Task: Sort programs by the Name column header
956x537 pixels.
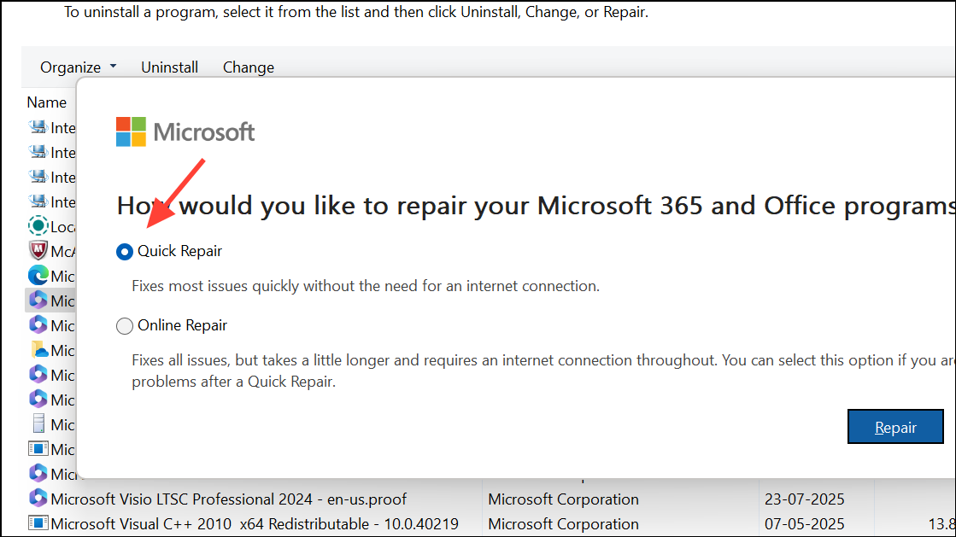Action: [46, 102]
